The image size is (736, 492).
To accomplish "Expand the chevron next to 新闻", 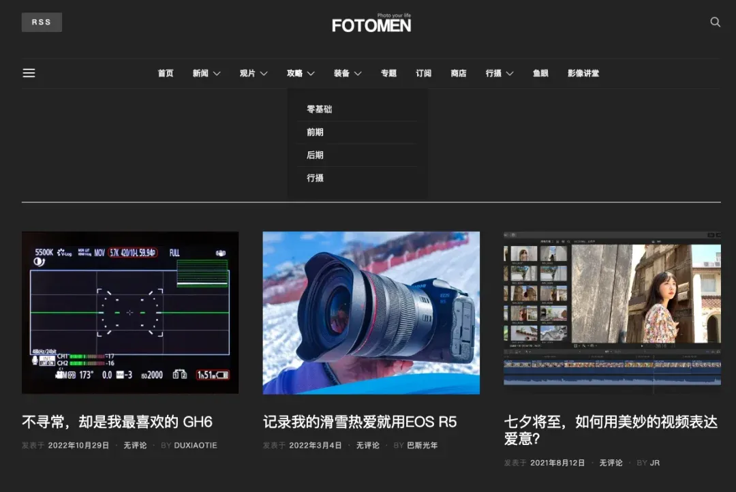I will (217, 74).
